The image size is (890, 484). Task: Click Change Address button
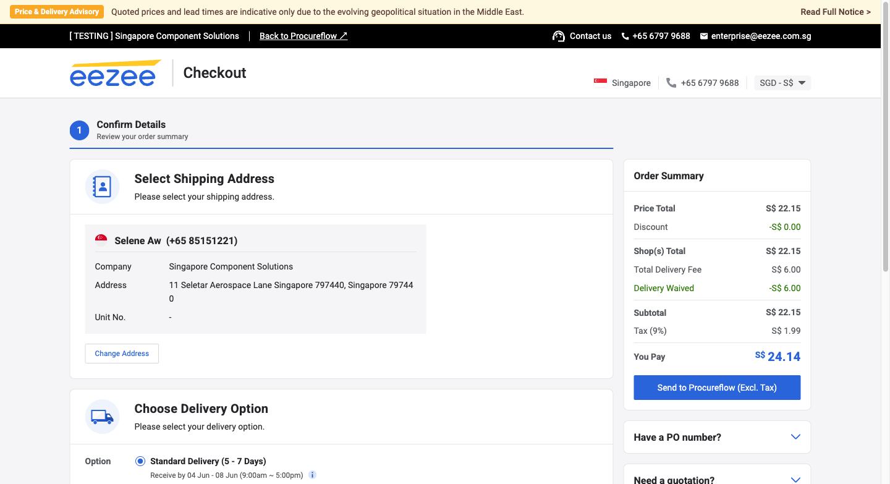[122, 354]
